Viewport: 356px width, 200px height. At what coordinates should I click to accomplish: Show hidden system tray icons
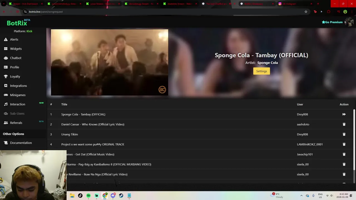(x=301, y=196)
